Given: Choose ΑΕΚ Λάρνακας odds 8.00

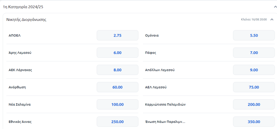Looking at the screenshot, I should point(118,70).
